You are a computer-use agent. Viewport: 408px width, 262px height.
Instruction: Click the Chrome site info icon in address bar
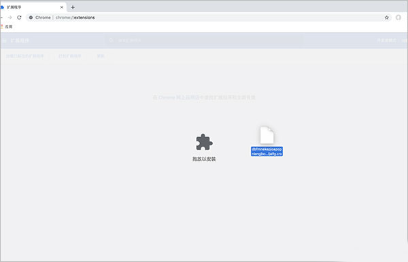31,18
